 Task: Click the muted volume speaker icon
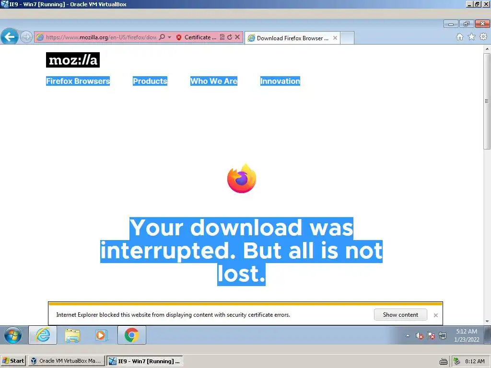pos(419,336)
